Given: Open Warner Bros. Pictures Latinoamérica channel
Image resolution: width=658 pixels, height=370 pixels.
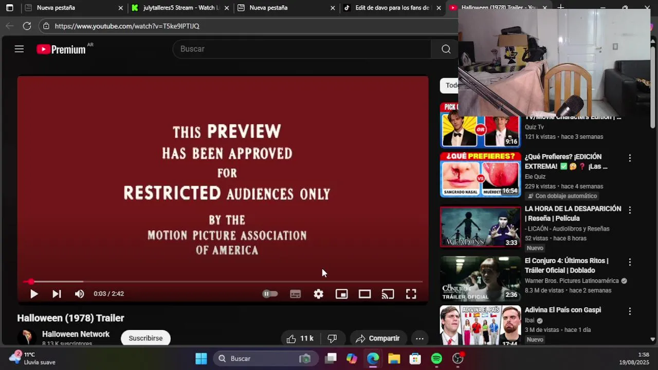Looking at the screenshot, I should point(572,281).
